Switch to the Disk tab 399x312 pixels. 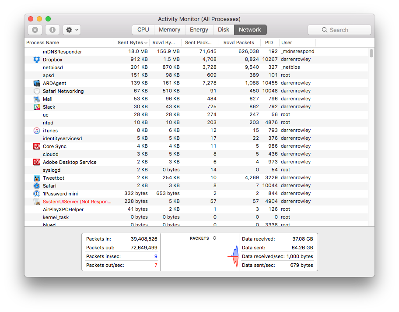coord(224,29)
